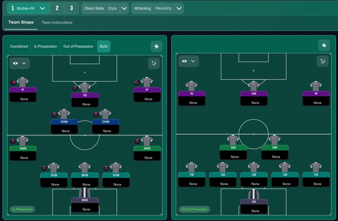Click the pink role icon beside the left CHM

click(x=54, y=115)
